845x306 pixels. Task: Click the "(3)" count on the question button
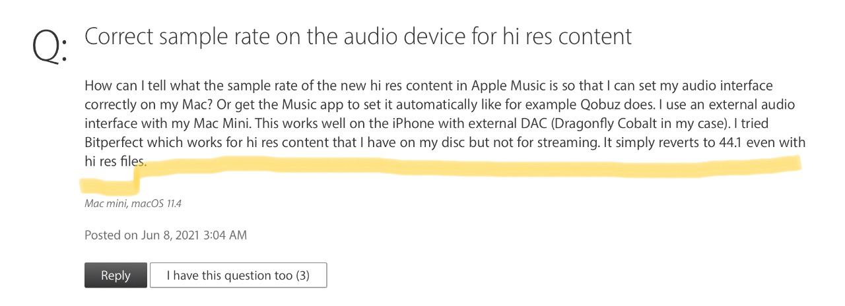tap(302, 276)
